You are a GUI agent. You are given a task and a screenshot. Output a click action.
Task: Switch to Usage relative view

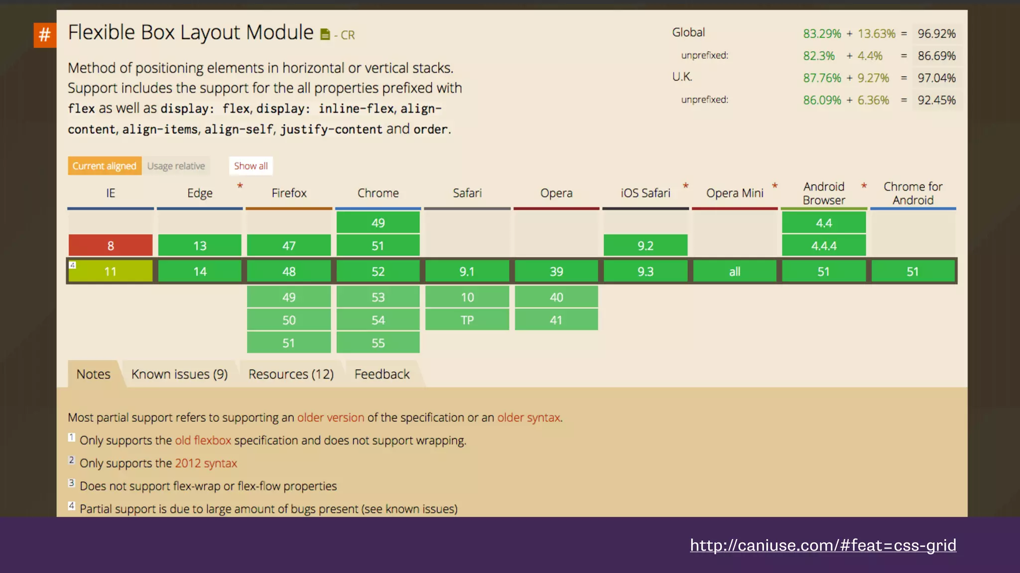176,166
